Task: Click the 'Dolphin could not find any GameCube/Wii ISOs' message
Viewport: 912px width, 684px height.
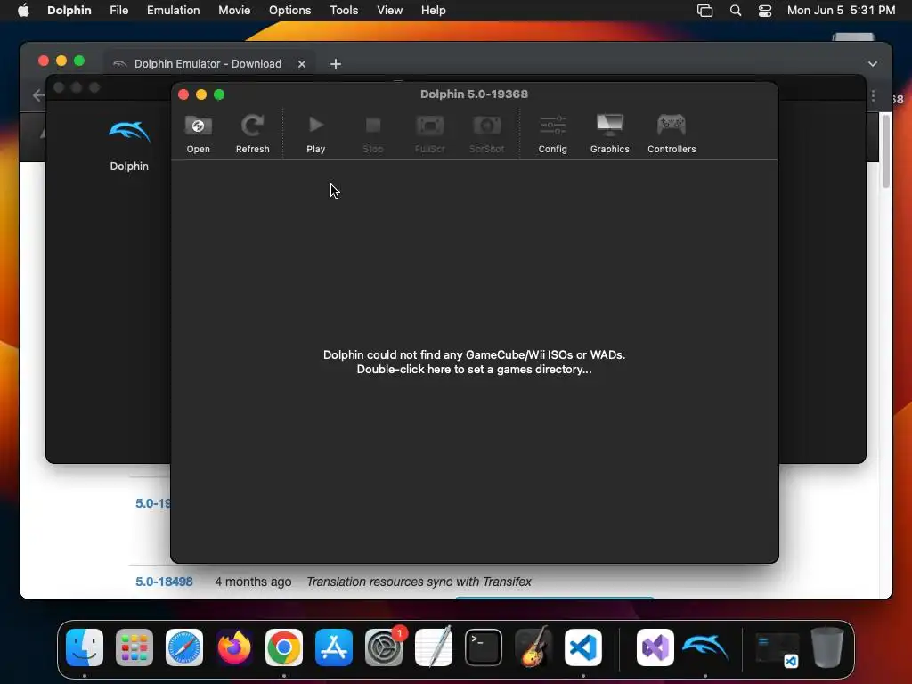Action: (474, 362)
